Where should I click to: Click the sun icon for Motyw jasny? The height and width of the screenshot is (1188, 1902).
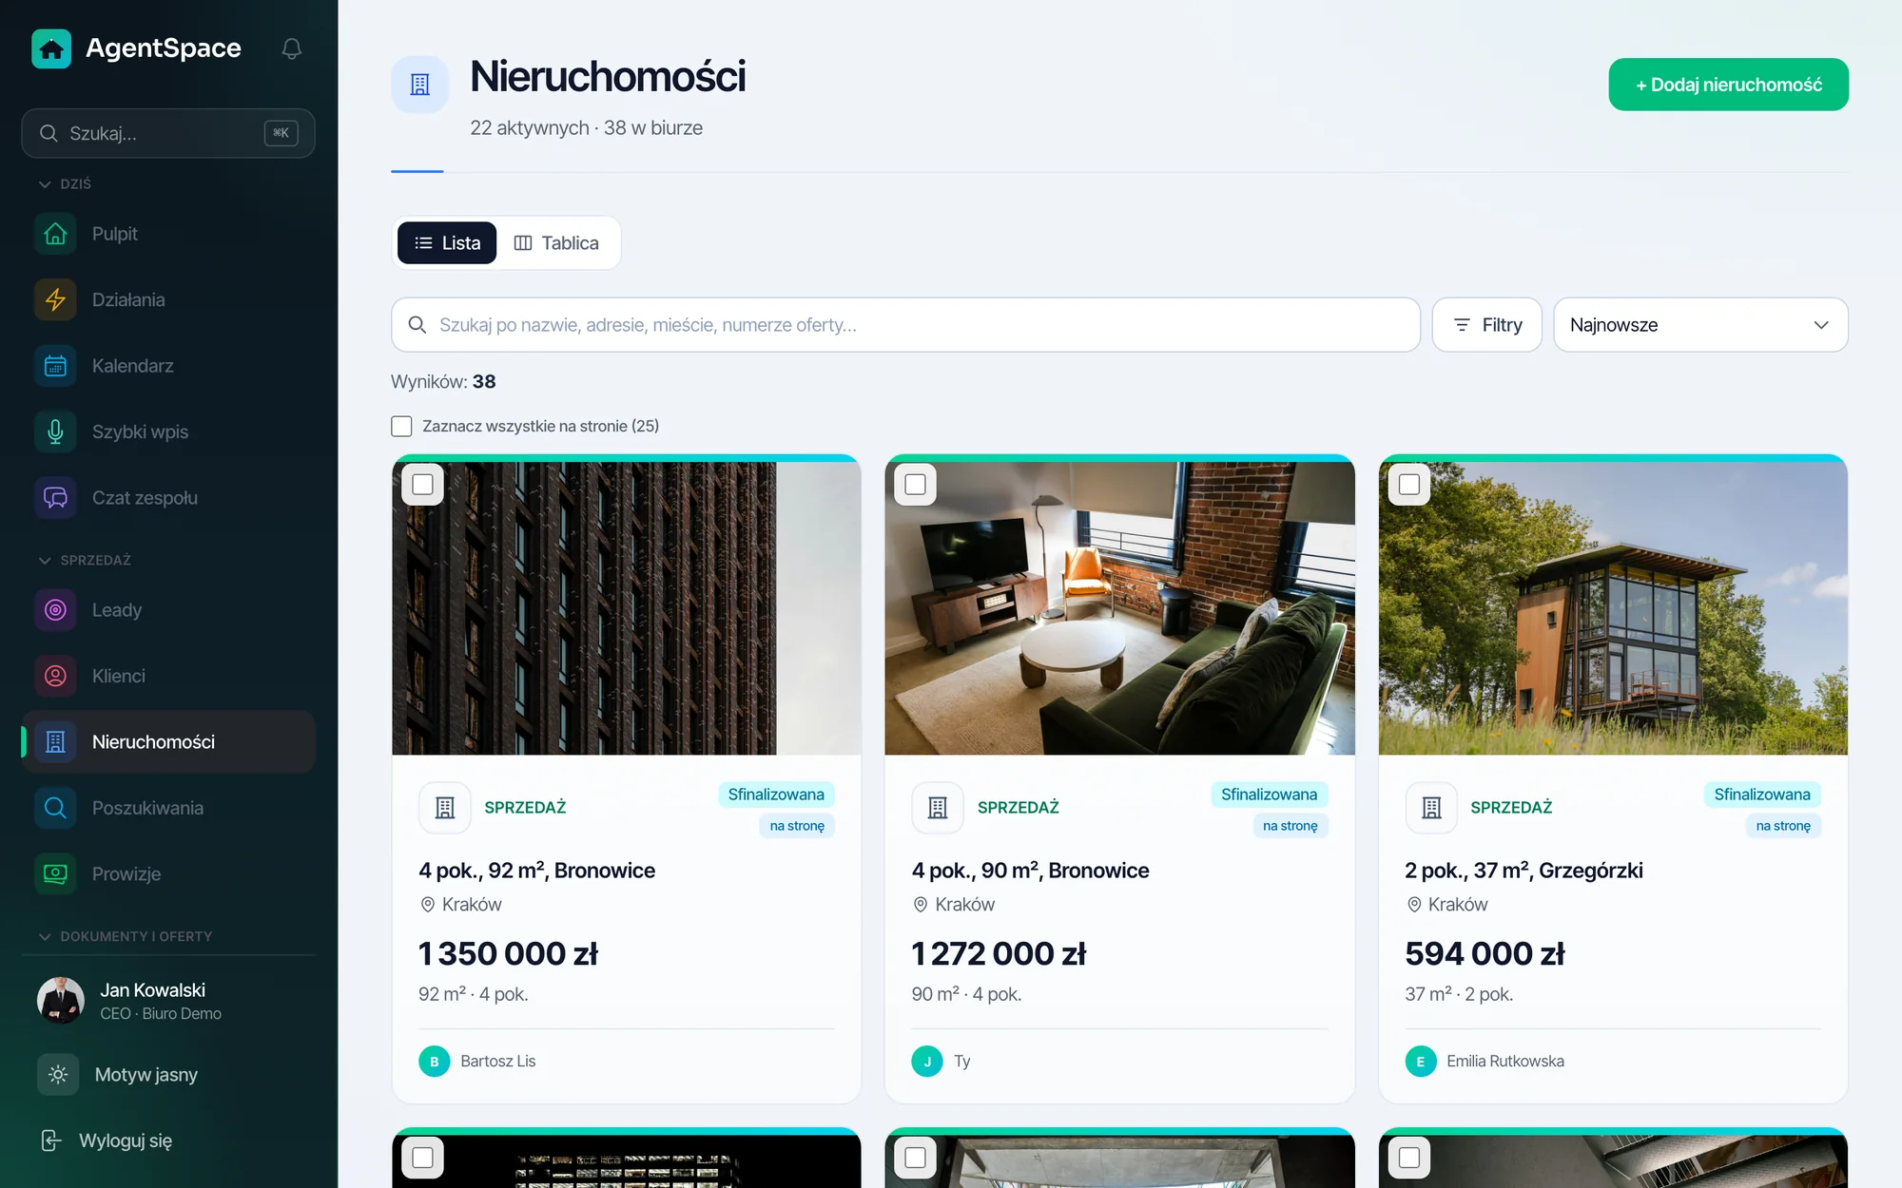(58, 1075)
